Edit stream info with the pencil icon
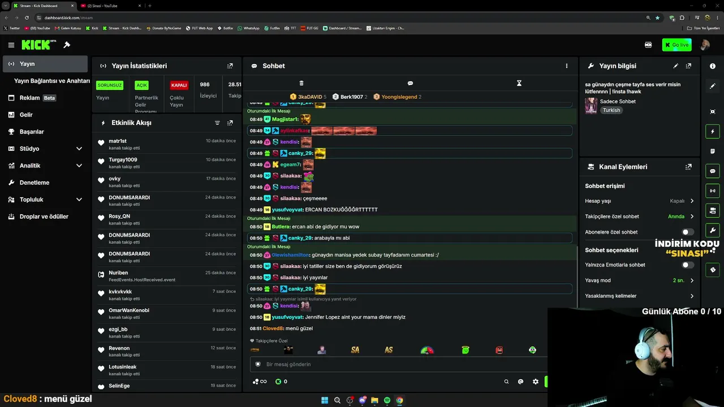Image resolution: width=724 pixels, height=407 pixels. [x=675, y=66]
